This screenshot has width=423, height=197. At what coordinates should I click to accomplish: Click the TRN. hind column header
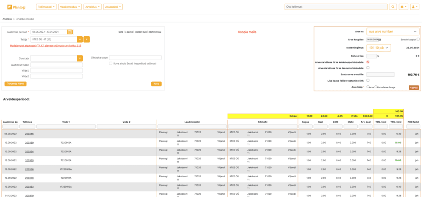396,122
